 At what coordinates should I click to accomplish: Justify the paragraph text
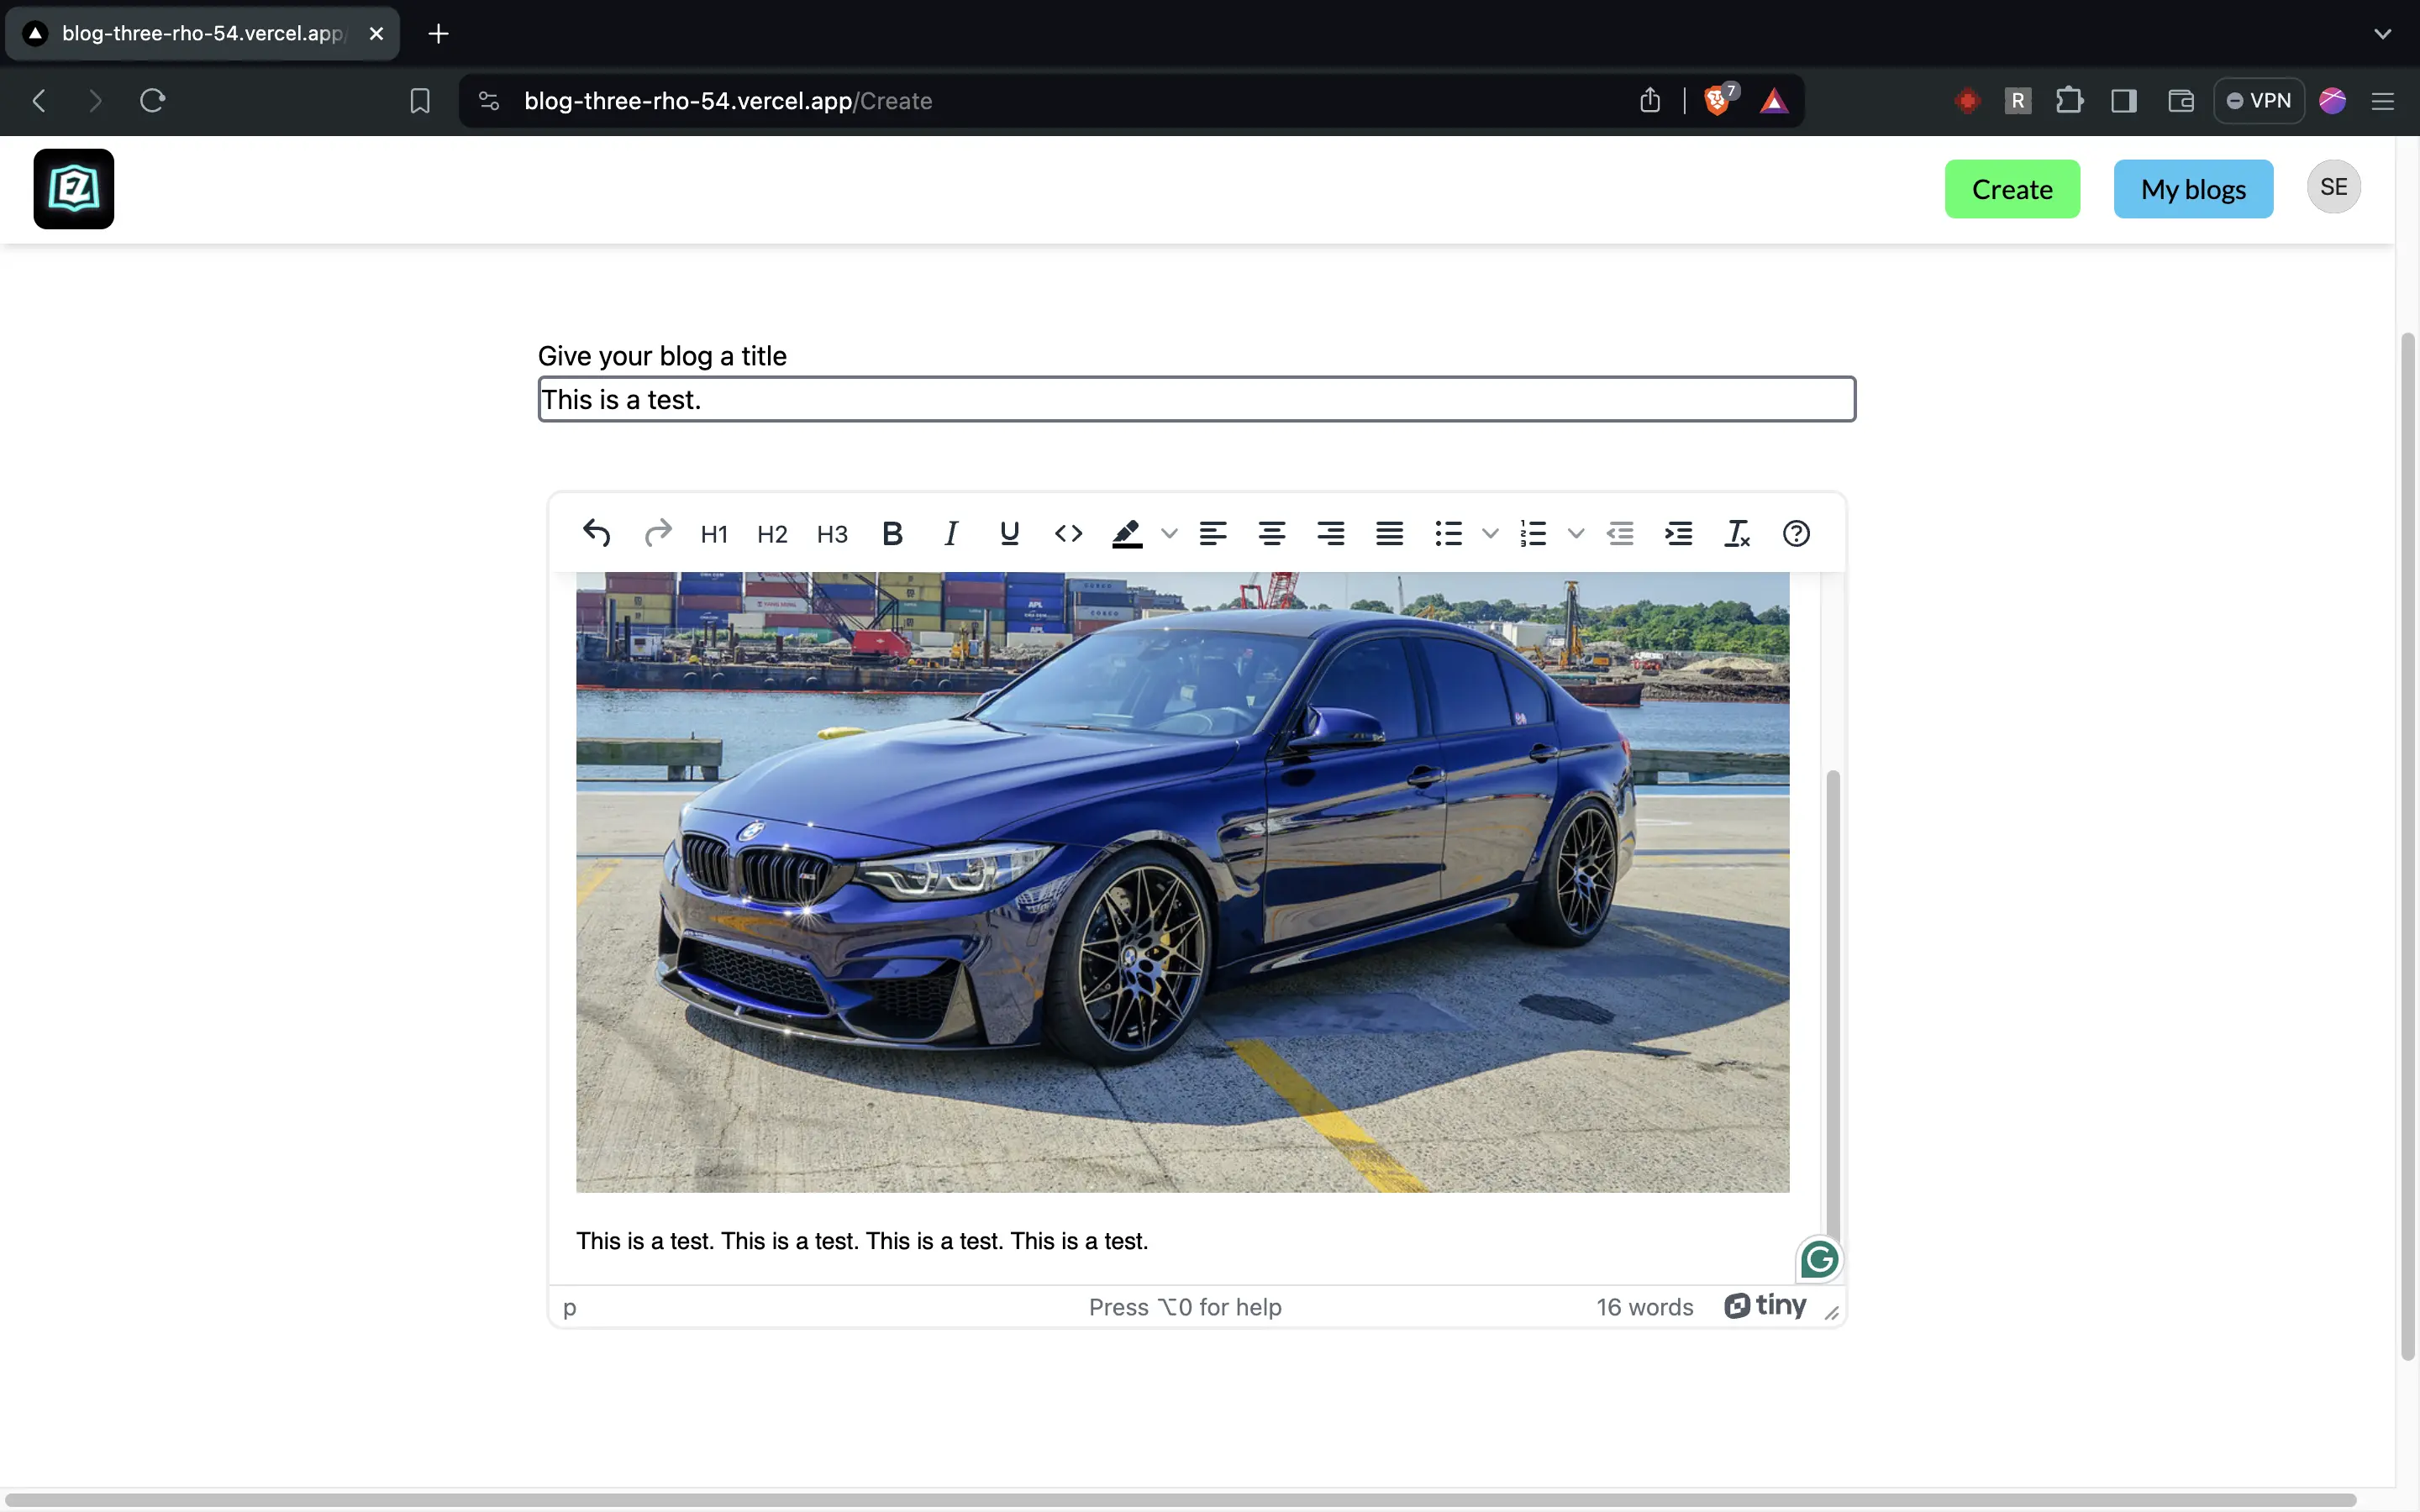[x=1389, y=534]
